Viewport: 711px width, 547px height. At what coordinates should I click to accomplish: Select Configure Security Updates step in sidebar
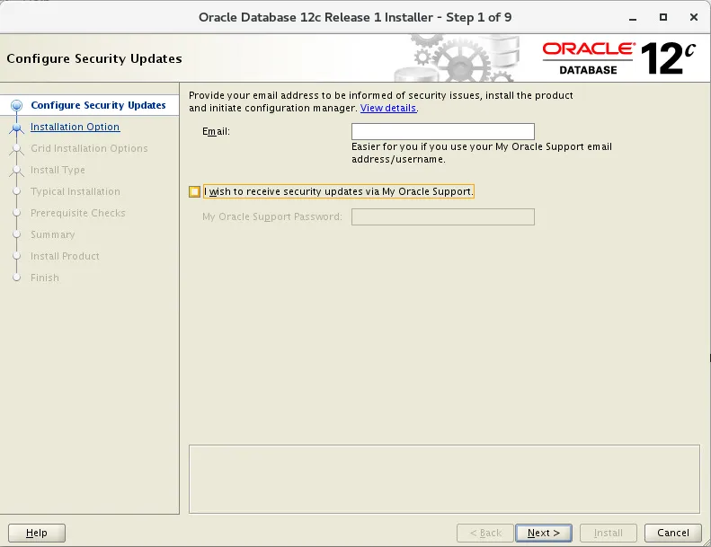point(98,105)
